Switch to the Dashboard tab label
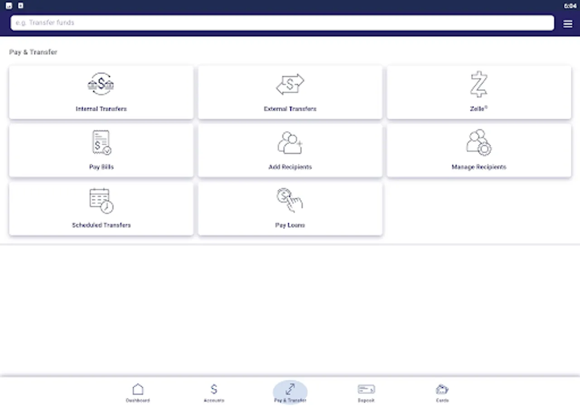Image resolution: width=580 pixels, height=407 pixels. point(138,401)
